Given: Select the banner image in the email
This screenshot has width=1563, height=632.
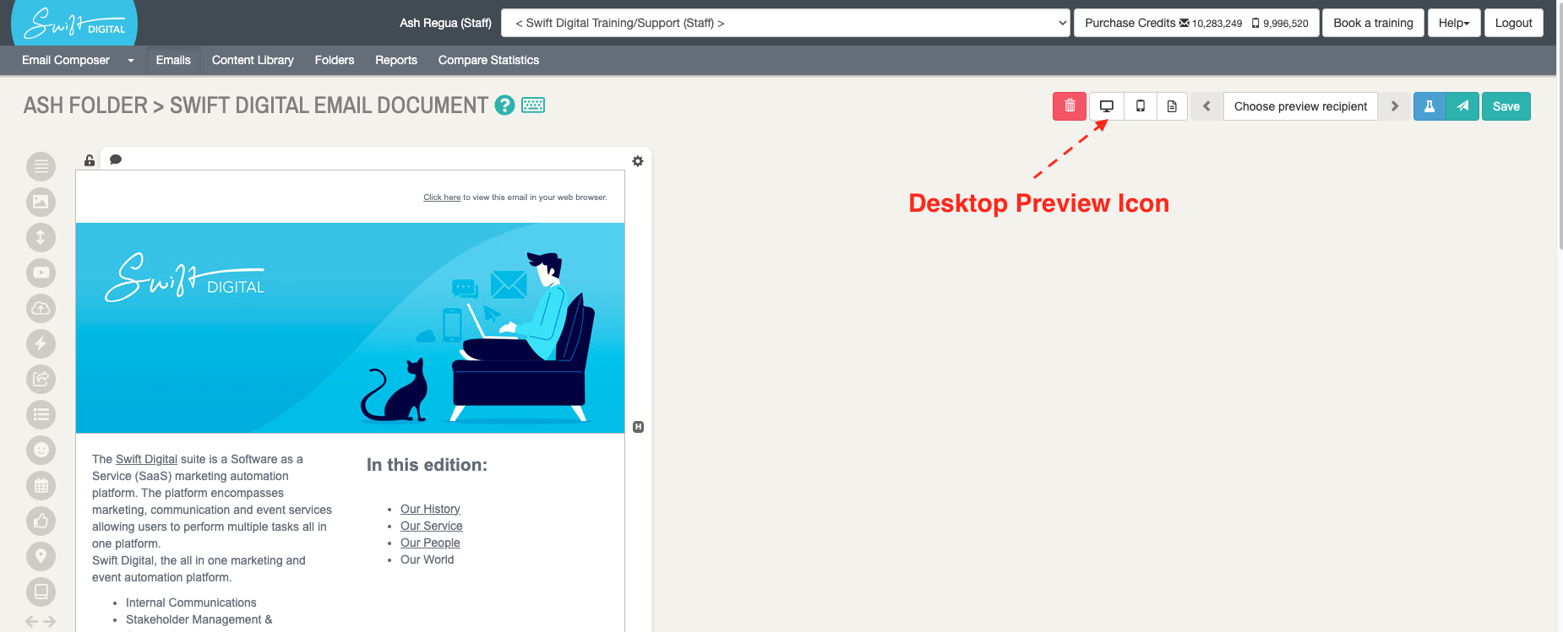Looking at the screenshot, I should click(351, 328).
